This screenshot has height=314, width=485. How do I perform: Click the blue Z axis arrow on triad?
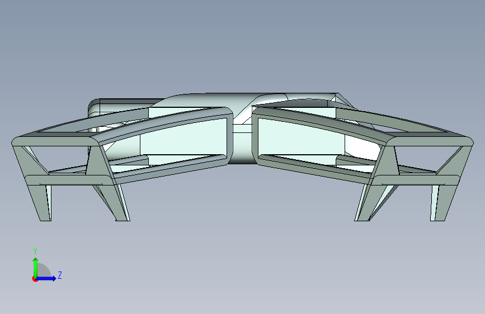click(46, 278)
